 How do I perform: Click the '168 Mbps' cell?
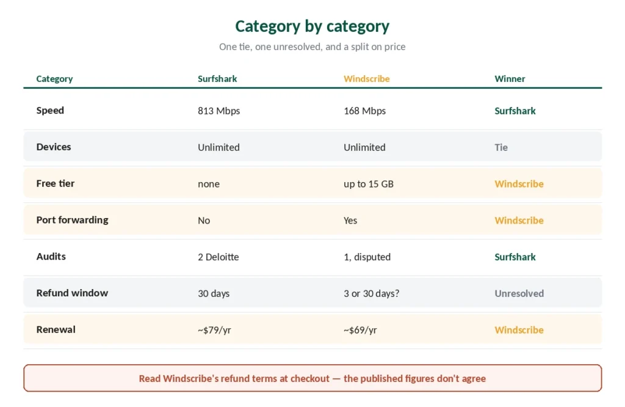click(365, 111)
